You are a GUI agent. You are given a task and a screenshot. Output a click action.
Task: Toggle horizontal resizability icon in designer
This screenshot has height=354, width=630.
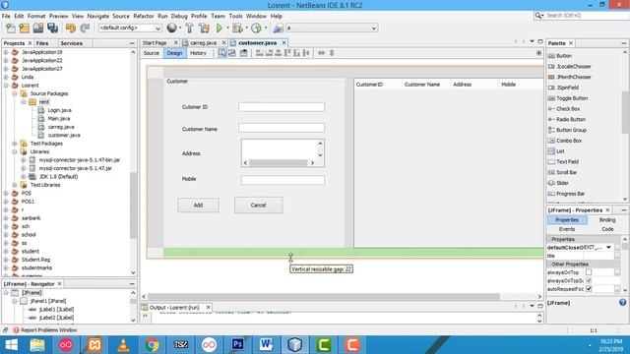pos(321,53)
